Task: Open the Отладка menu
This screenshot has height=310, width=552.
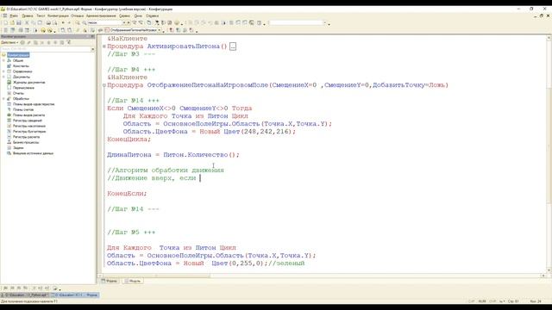Action: click(x=77, y=15)
